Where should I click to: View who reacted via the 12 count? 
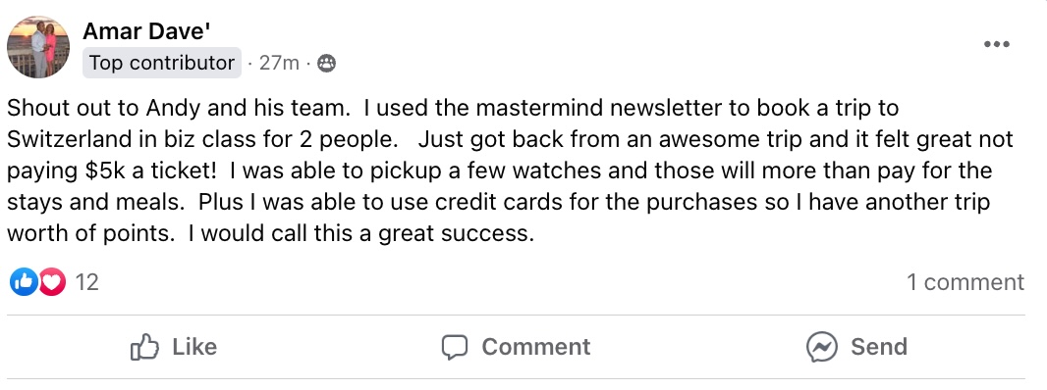tap(86, 282)
